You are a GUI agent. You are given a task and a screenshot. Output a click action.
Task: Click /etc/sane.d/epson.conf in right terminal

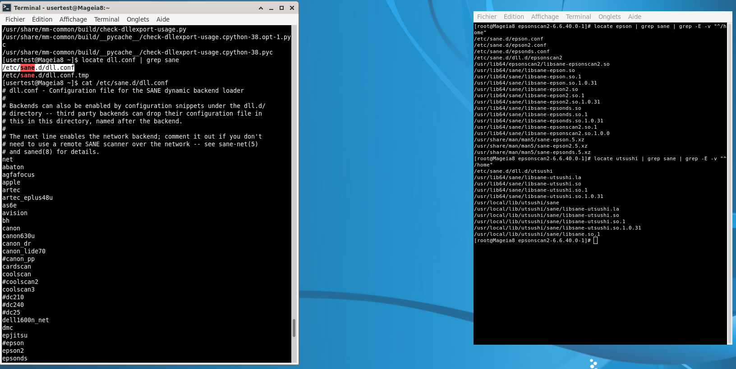(509, 39)
